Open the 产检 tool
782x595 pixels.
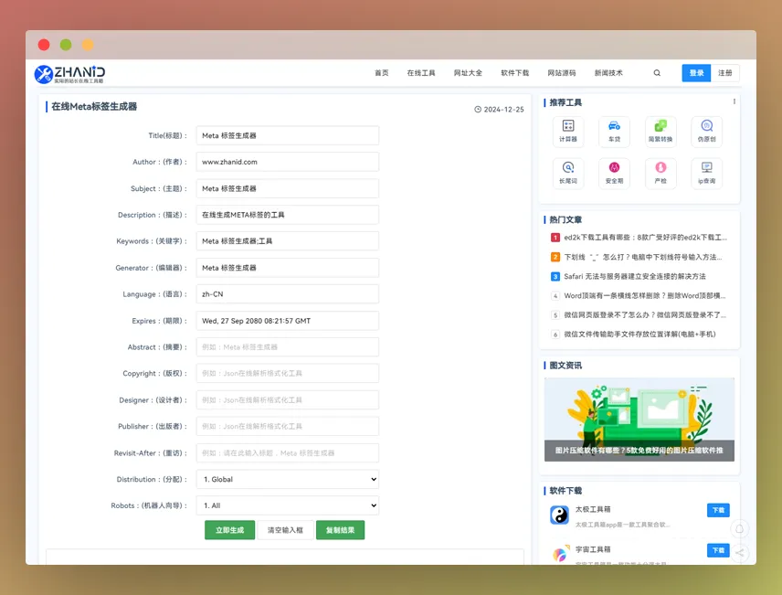[660, 174]
